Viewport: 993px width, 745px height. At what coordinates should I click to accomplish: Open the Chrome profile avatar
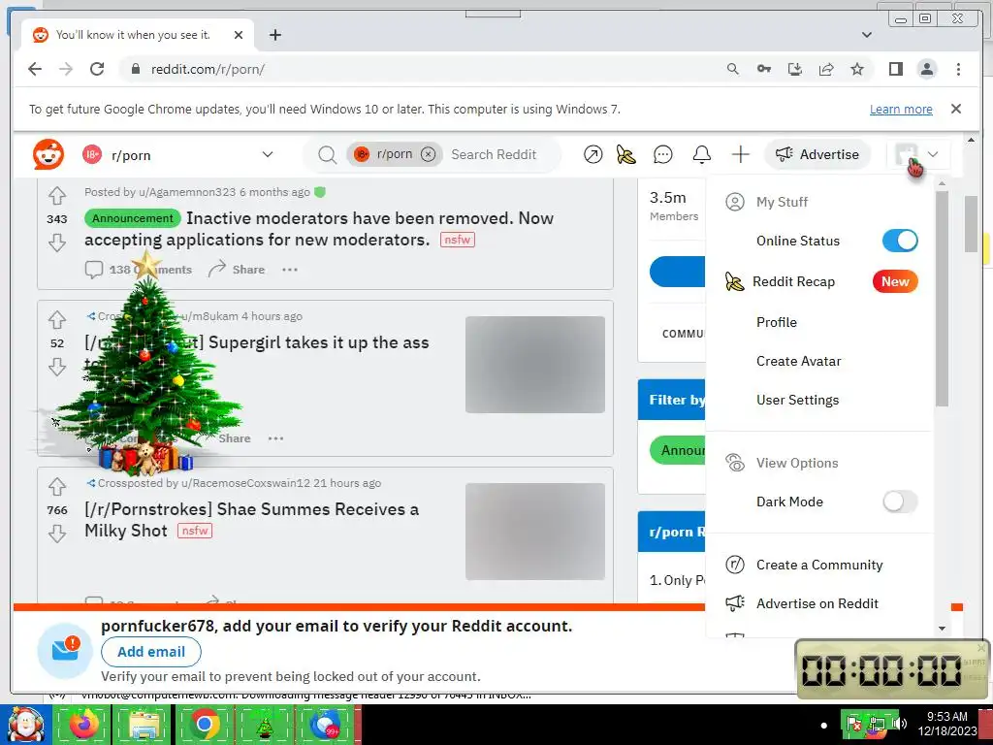coord(926,69)
